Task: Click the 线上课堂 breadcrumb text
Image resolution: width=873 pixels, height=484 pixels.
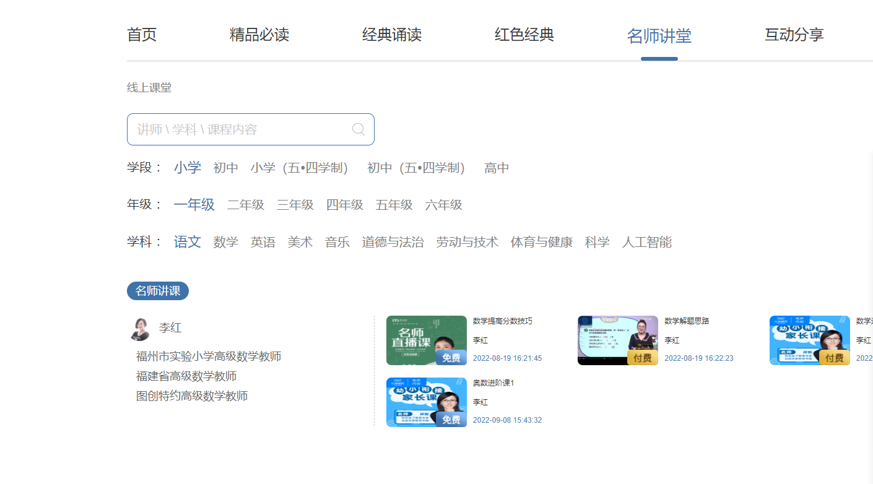Action: [x=149, y=88]
